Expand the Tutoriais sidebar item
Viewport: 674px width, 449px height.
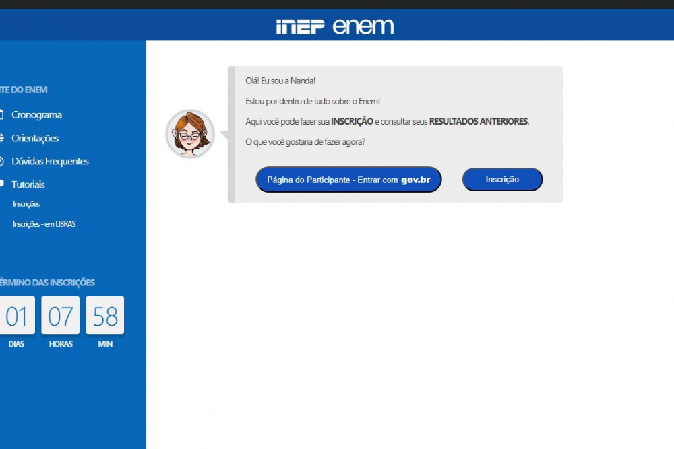pyautogui.click(x=28, y=184)
